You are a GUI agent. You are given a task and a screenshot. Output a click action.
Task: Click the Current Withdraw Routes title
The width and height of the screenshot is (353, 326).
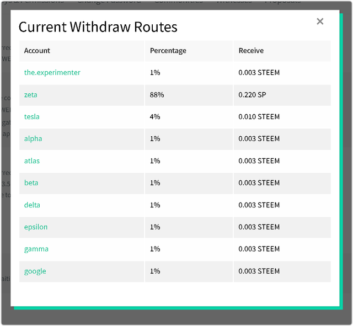click(x=98, y=26)
